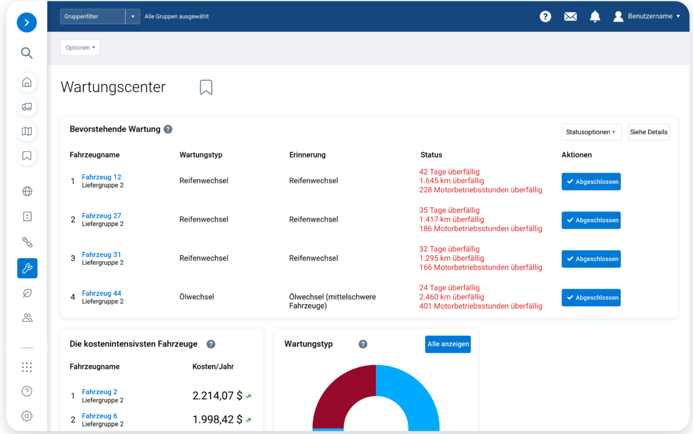Click the home icon in the sidebar
The height and width of the screenshot is (434, 693).
click(x=27, y=82)
